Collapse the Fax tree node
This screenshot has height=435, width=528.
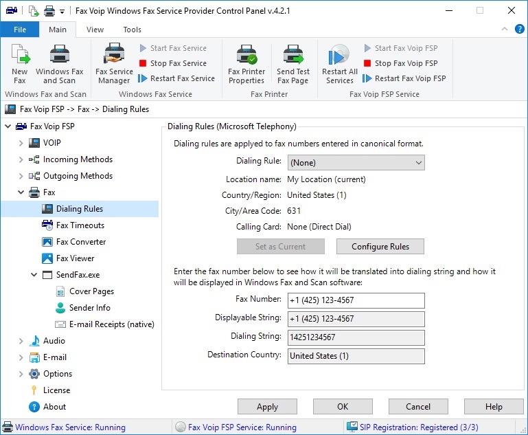tap(21, 192)
